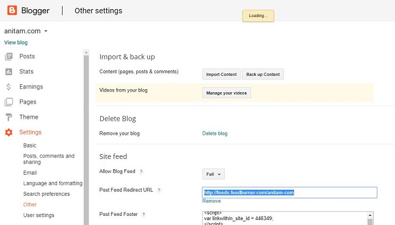Click the Site feed heading

click(113, 156)
